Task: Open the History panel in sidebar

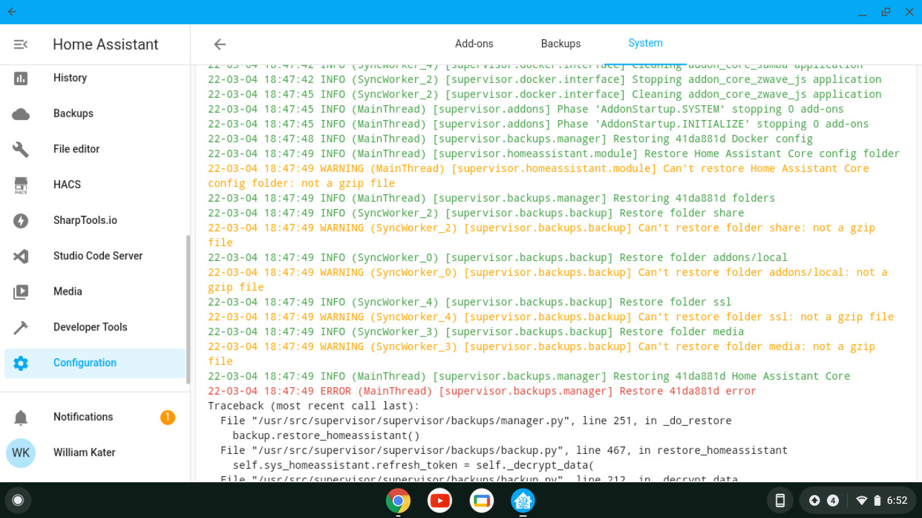Action: point(70,78)
